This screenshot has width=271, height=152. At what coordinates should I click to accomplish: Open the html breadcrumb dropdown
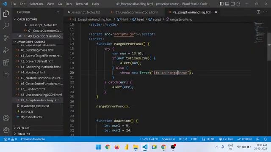point(122,19)
